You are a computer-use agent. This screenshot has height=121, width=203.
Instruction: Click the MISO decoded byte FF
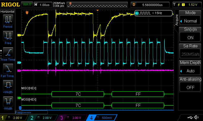(x=138, y=94)
